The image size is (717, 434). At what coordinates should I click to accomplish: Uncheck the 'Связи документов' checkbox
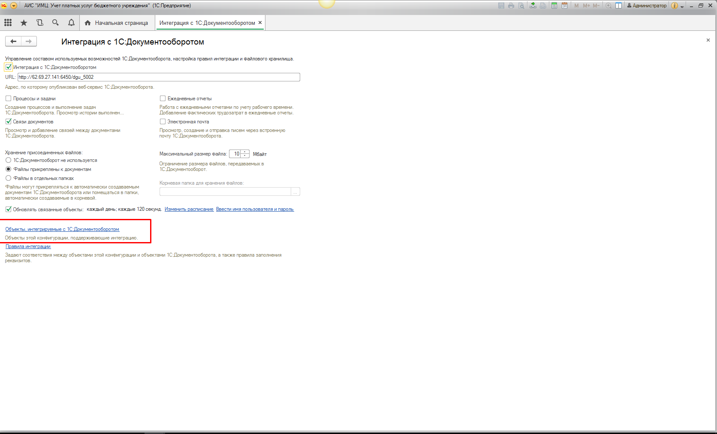pos(8,122)
